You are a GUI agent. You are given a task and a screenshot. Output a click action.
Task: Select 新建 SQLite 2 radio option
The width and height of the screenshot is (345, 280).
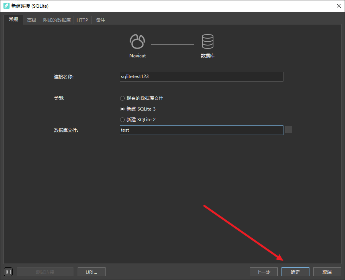click(x=138, y=119)
